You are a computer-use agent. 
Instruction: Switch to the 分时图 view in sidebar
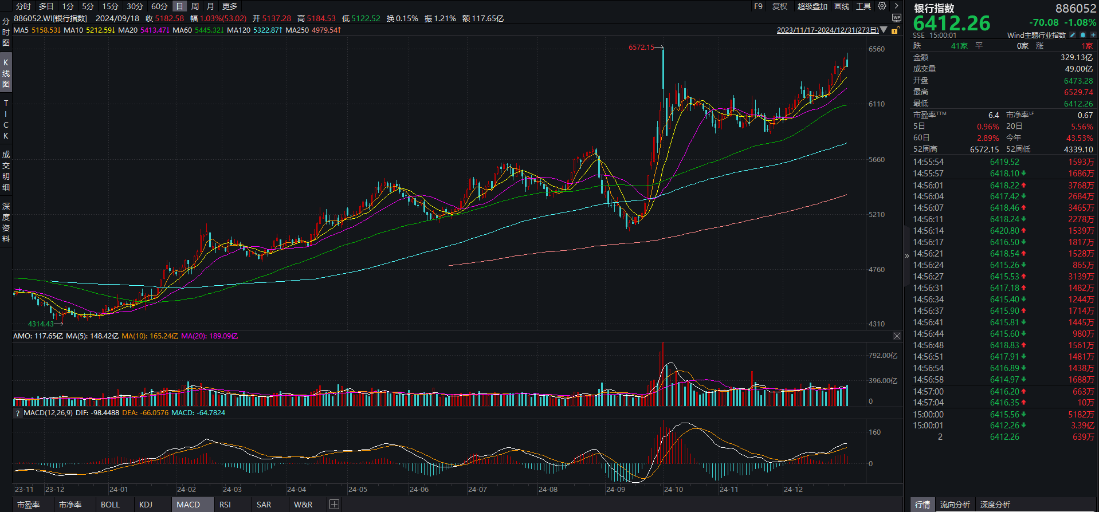pyautogui.click(x=6, y=32)
